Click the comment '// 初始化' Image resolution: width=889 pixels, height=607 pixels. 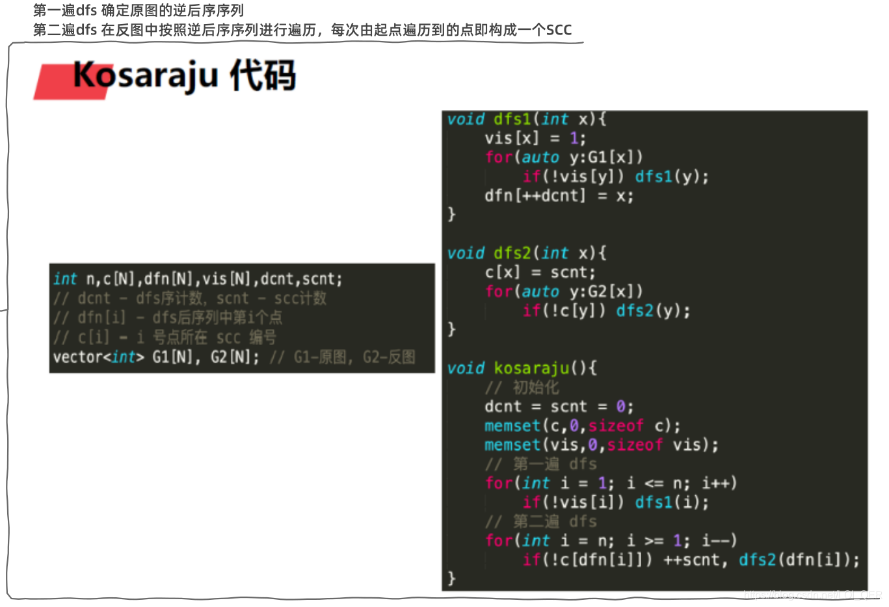click(522, 387)
